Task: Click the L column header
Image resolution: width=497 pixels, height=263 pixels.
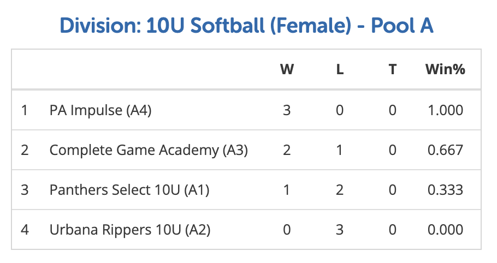Action: [340, 69]
